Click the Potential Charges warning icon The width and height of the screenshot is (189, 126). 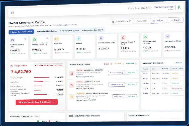coord(123,38)
